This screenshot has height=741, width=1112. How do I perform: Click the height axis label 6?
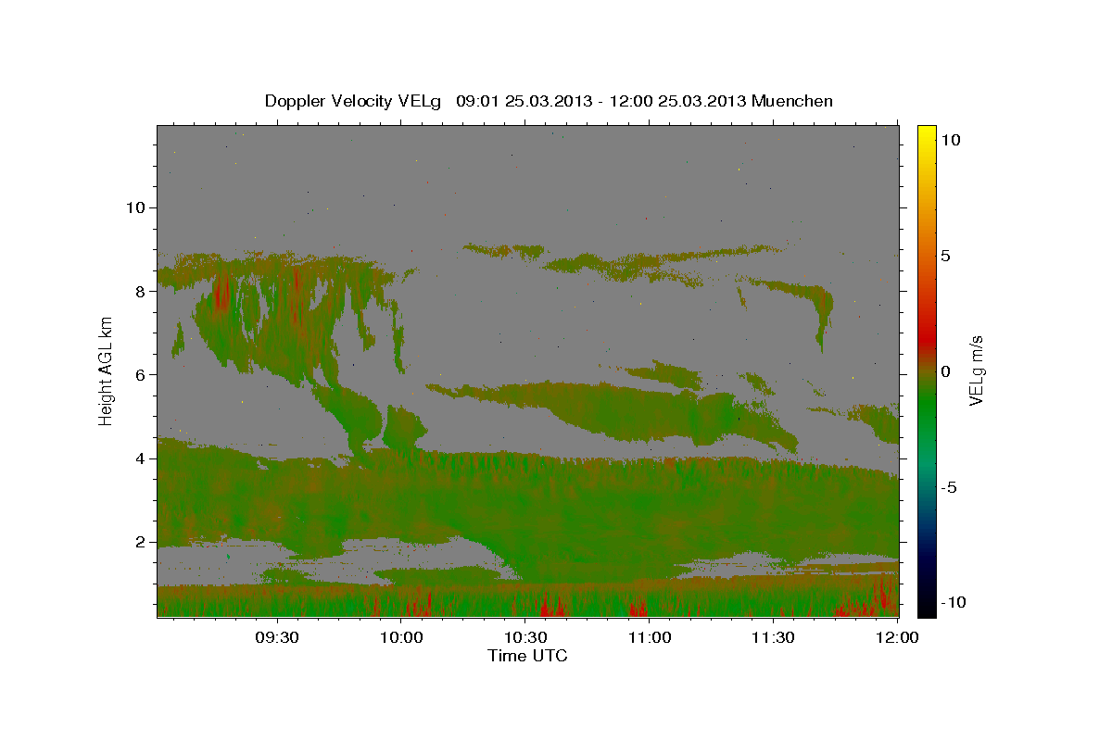pos(142,374)
